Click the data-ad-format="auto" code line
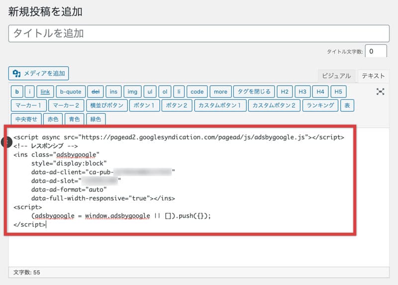 click(x=69, y=190)
